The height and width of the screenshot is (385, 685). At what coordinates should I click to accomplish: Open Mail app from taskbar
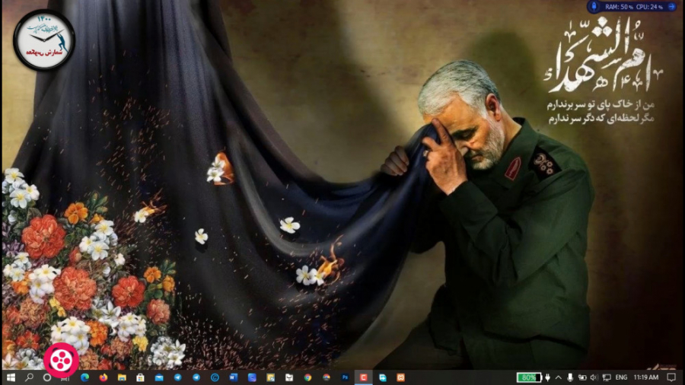(159, 377)
